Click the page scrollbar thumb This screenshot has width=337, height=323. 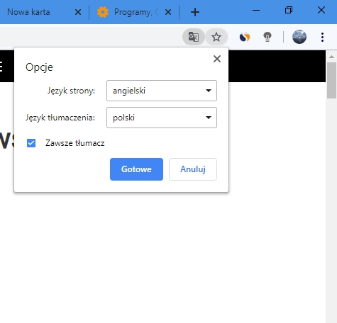coord(331,80)
